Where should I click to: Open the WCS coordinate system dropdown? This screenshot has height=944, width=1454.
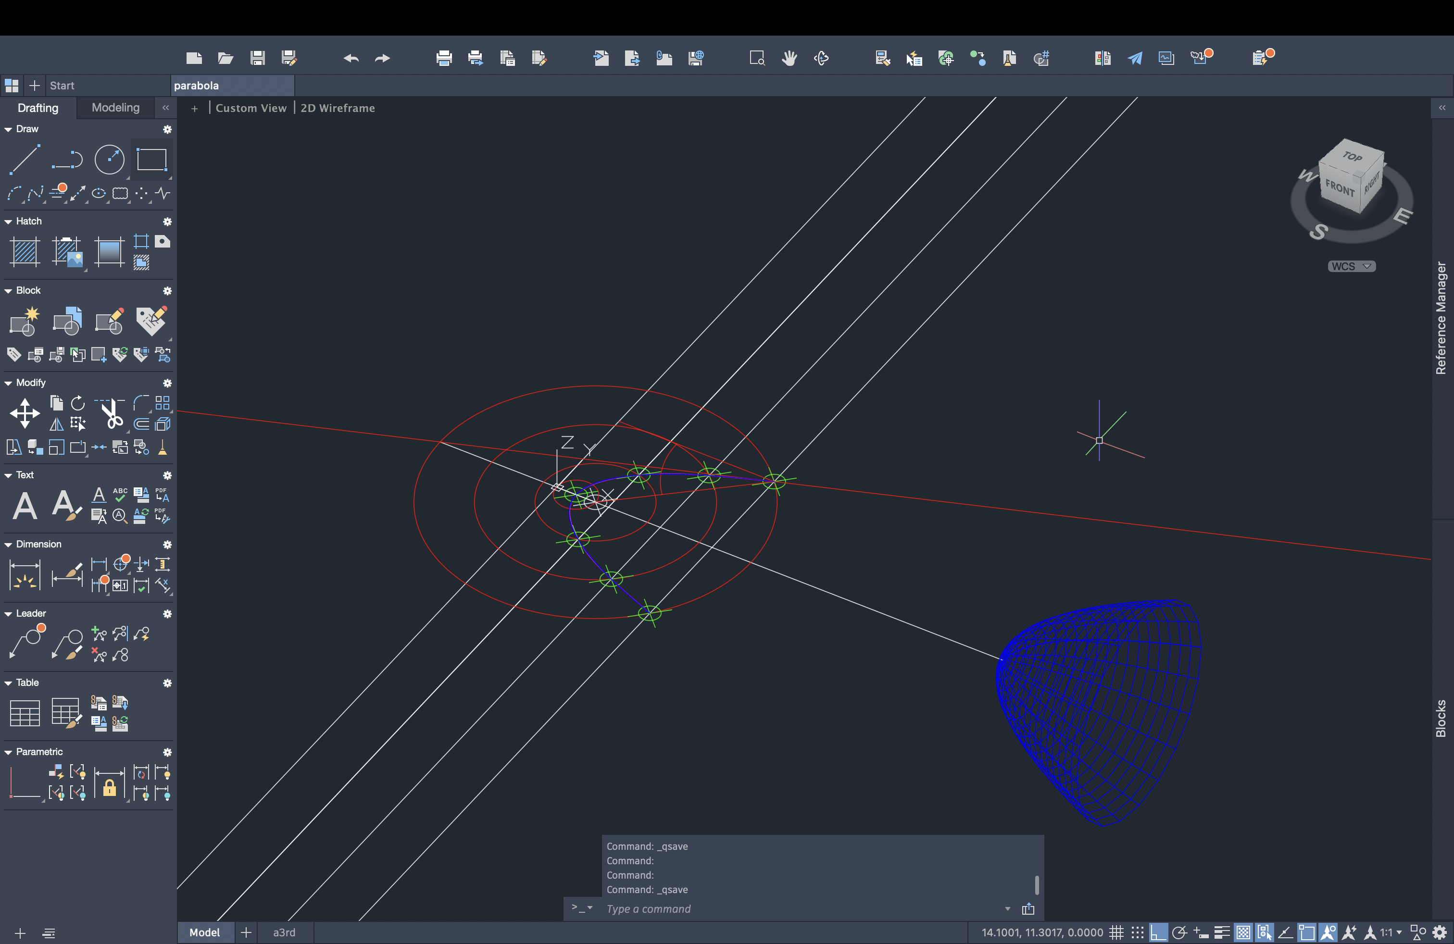[x=1352, y=266]
